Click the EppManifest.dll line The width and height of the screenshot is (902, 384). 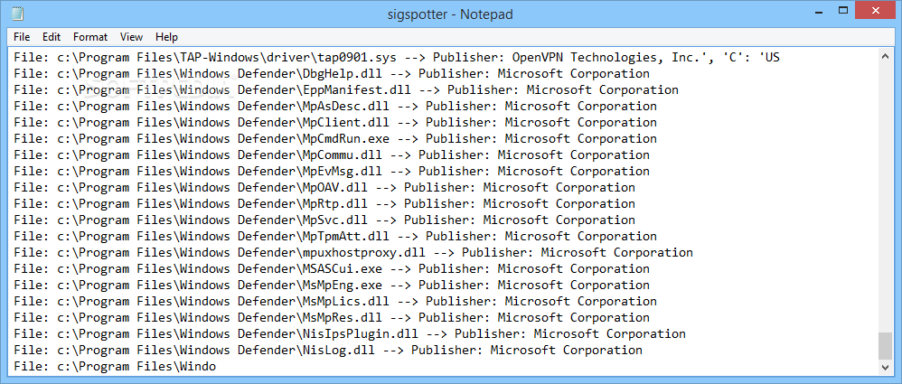(x=346, y=89)
